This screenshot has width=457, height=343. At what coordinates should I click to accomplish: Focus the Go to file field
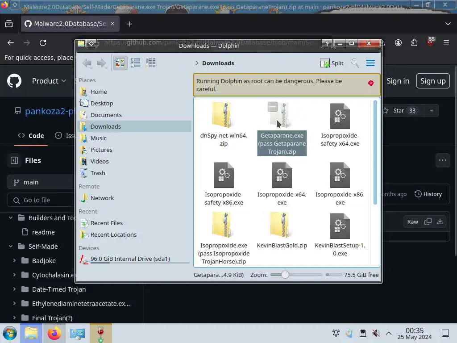click(40, 200)
